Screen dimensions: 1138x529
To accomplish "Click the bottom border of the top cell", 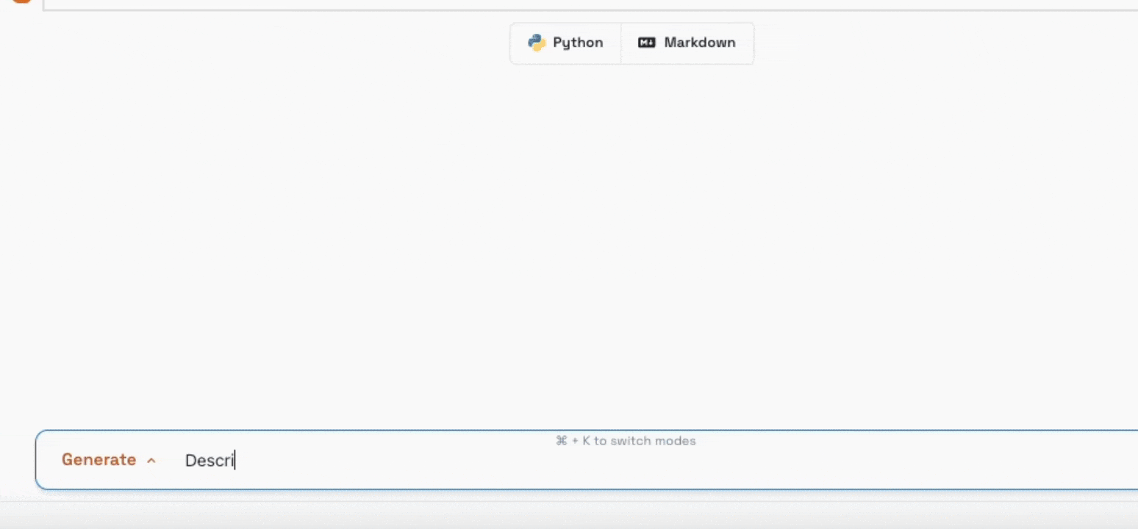I will [x=588, y=10].
